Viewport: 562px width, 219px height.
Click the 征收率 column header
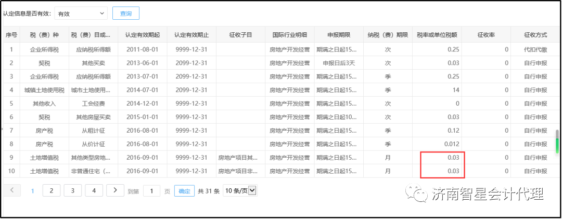pyautogui.click(x=486, y=35)
